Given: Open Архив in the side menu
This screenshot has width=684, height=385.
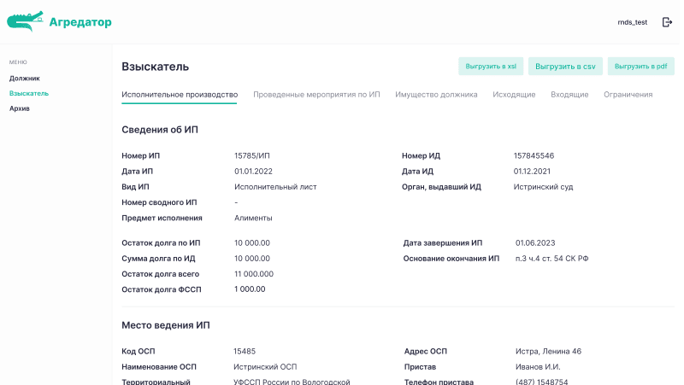Looking at the screenshot, I should tap(20, 108).
